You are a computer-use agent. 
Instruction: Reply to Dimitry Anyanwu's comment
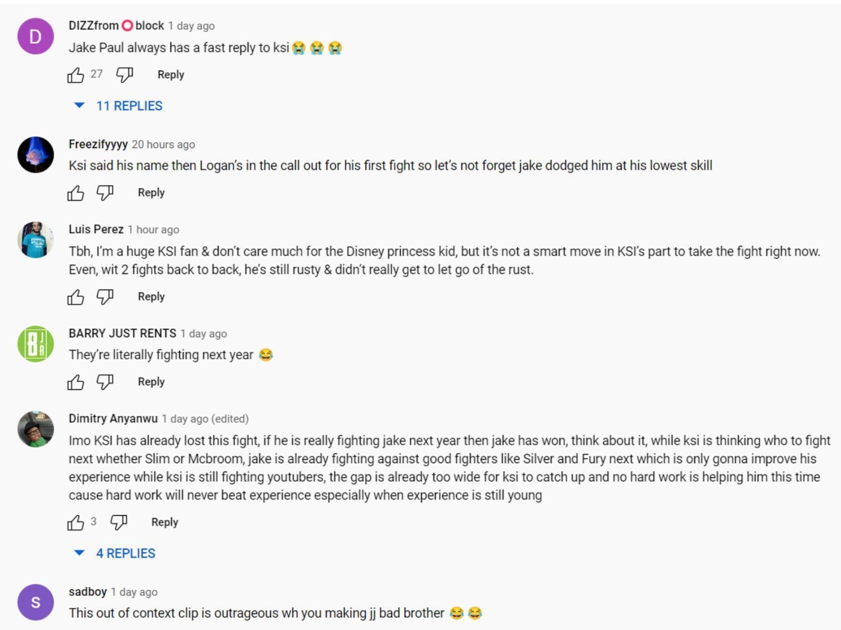pos(164,522)
